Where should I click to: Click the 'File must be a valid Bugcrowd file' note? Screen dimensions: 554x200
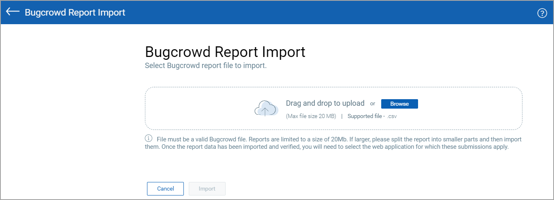[333, 143]
